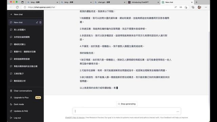Add page to favorites star icon

(186, 7)
